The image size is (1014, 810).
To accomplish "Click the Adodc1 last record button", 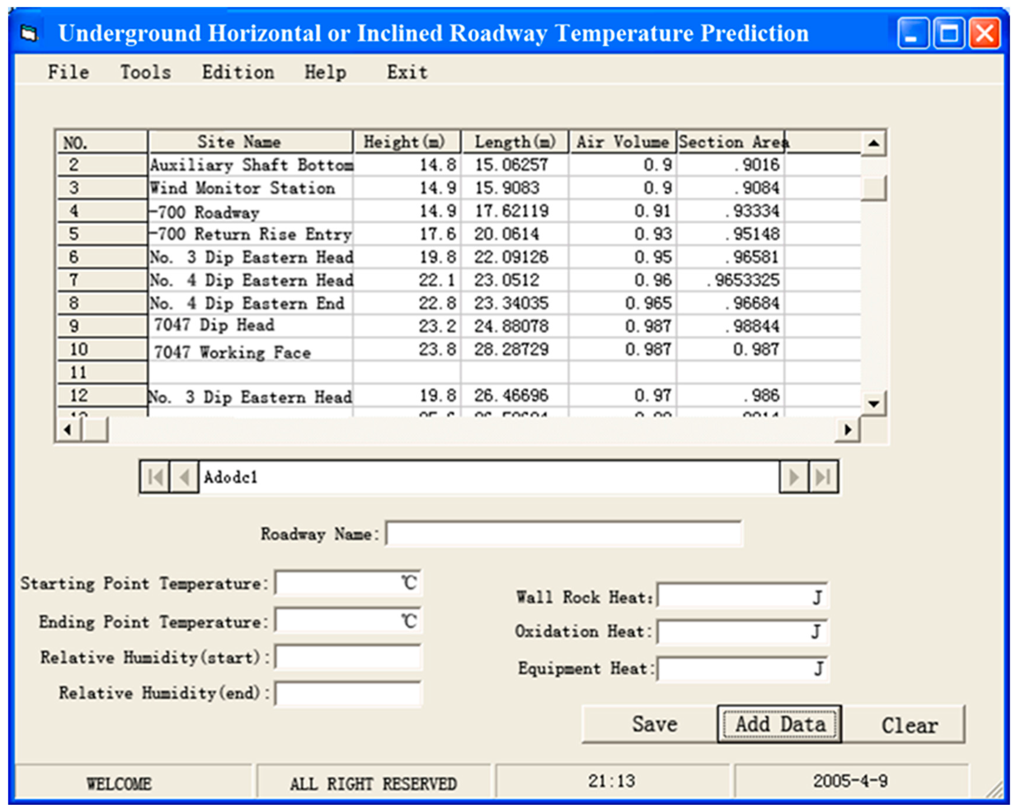I will coord(823,477).
